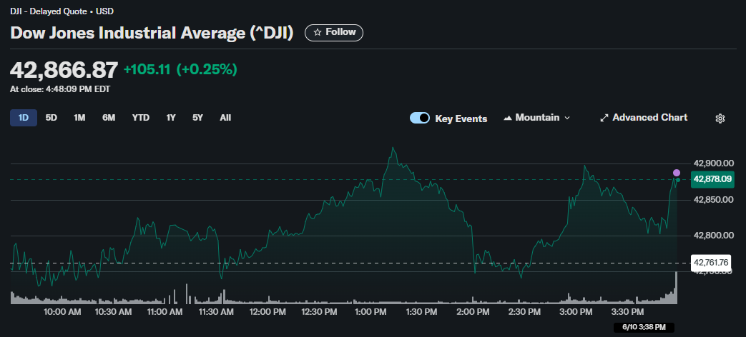Screen dimensions: 746x337
Task: Click the 11:00 AM time axis label
Action: [163, 312]
